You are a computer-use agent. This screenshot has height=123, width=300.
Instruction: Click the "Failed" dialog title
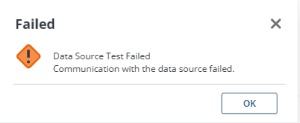[35, 24]
